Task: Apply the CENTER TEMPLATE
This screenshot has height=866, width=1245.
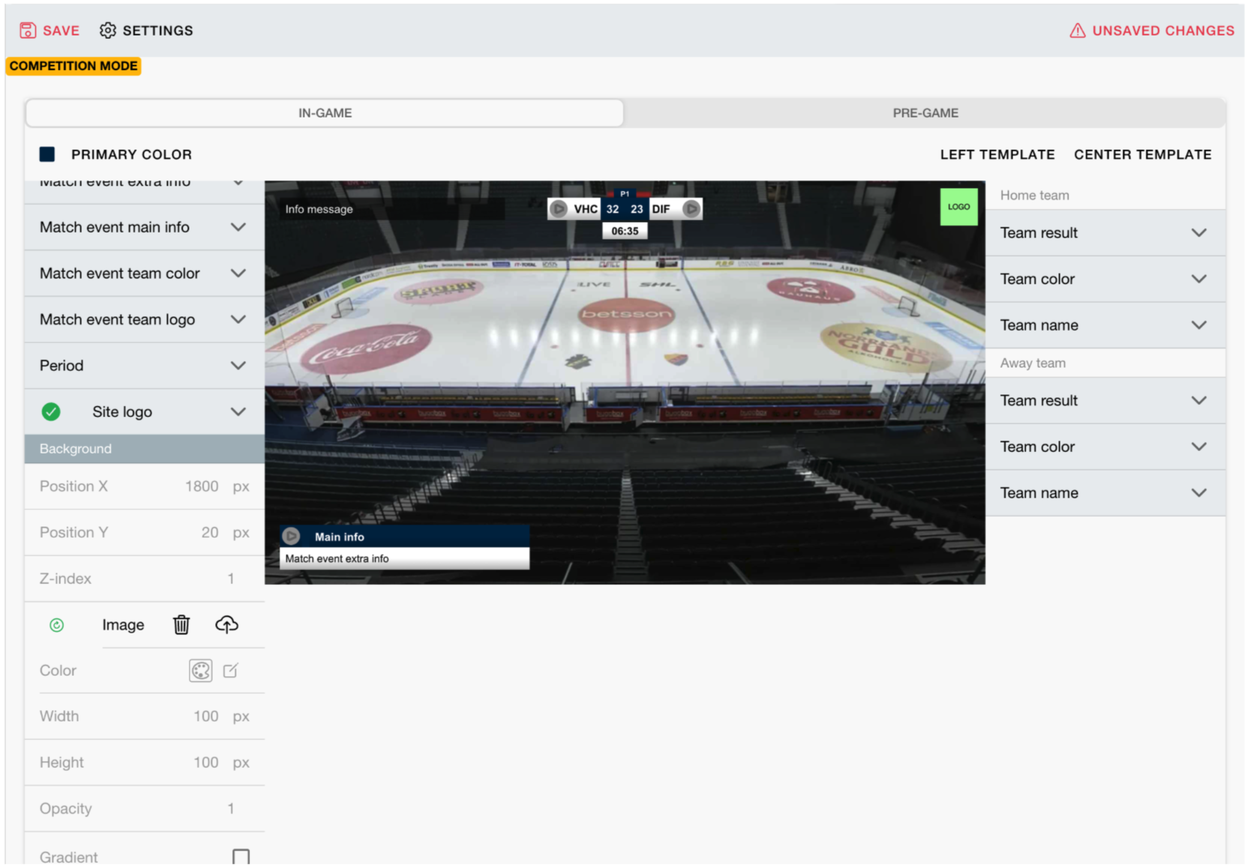Action: tap(1142, 155)
